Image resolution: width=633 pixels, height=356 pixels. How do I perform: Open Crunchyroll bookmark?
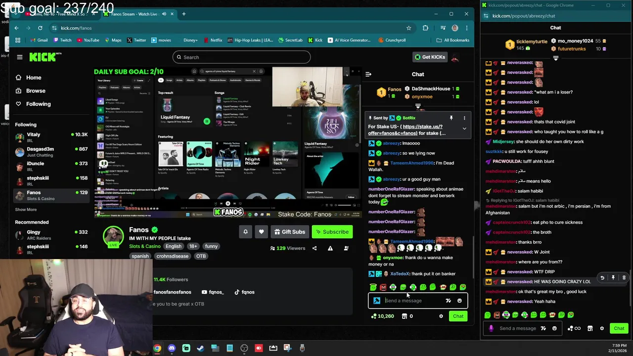pyautogui.click(x=392, y=40)
